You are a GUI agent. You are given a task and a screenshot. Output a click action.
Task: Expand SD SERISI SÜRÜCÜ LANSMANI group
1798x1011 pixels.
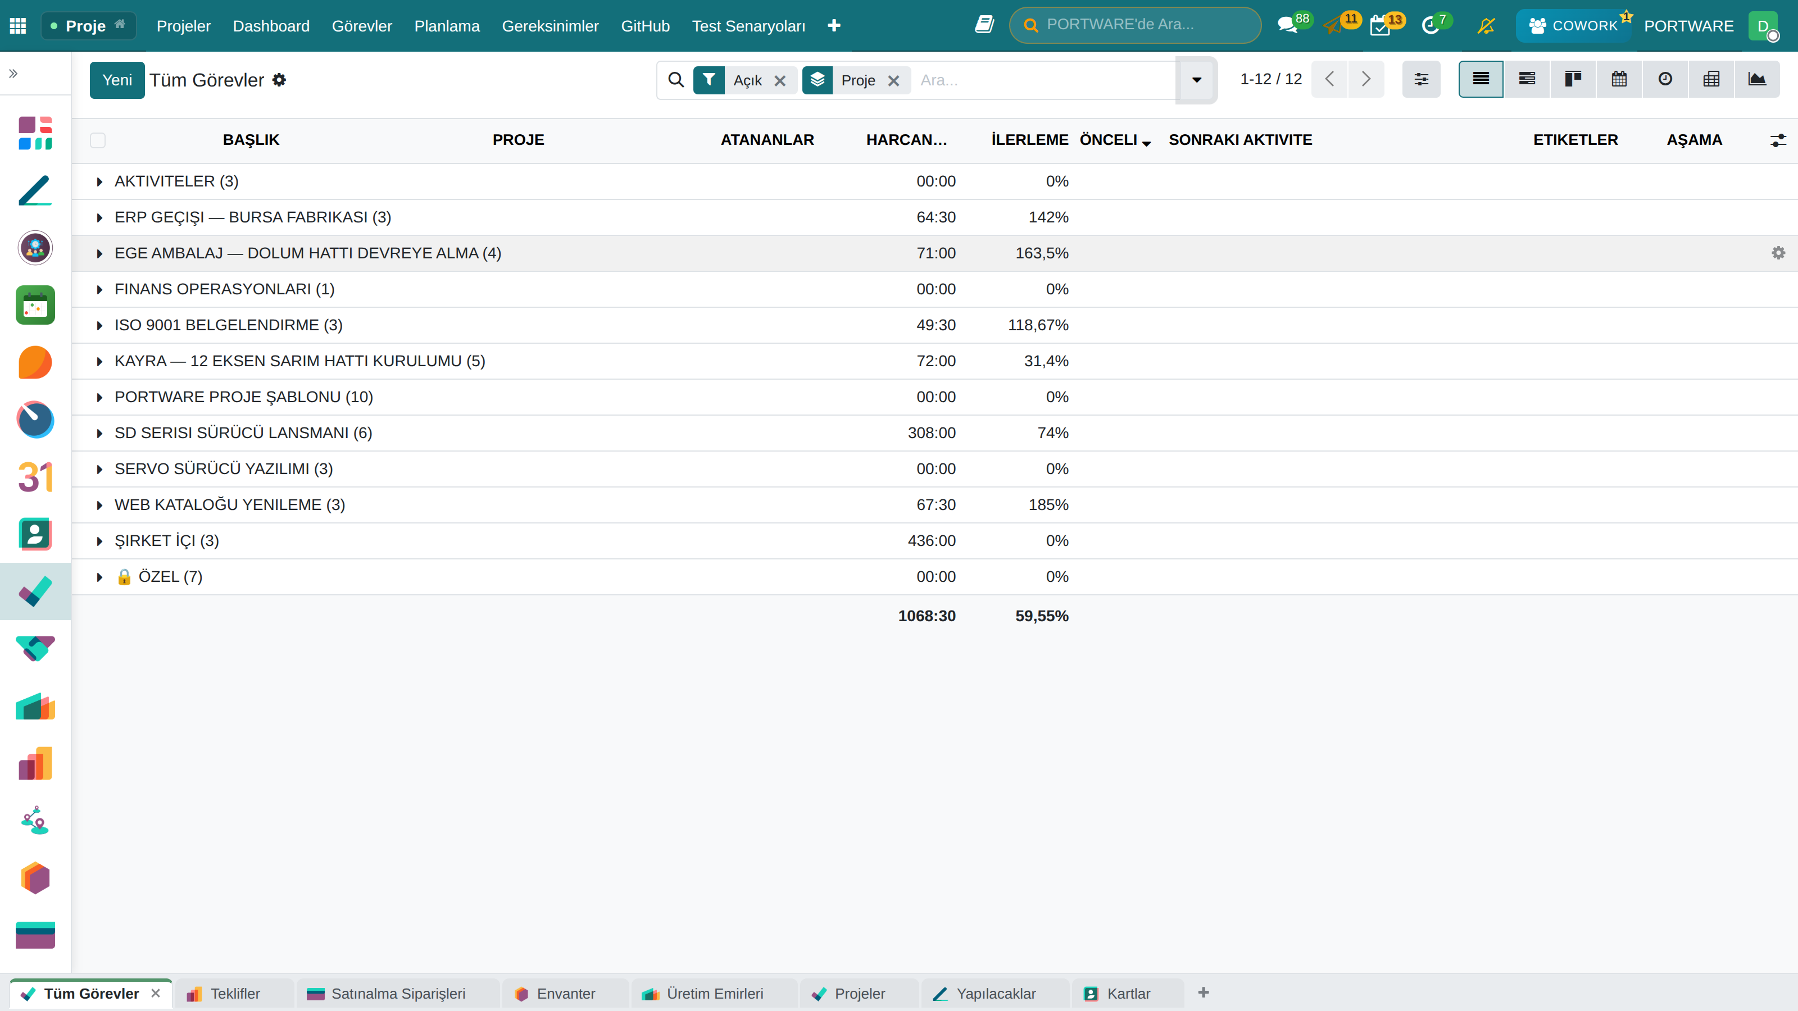99,433
